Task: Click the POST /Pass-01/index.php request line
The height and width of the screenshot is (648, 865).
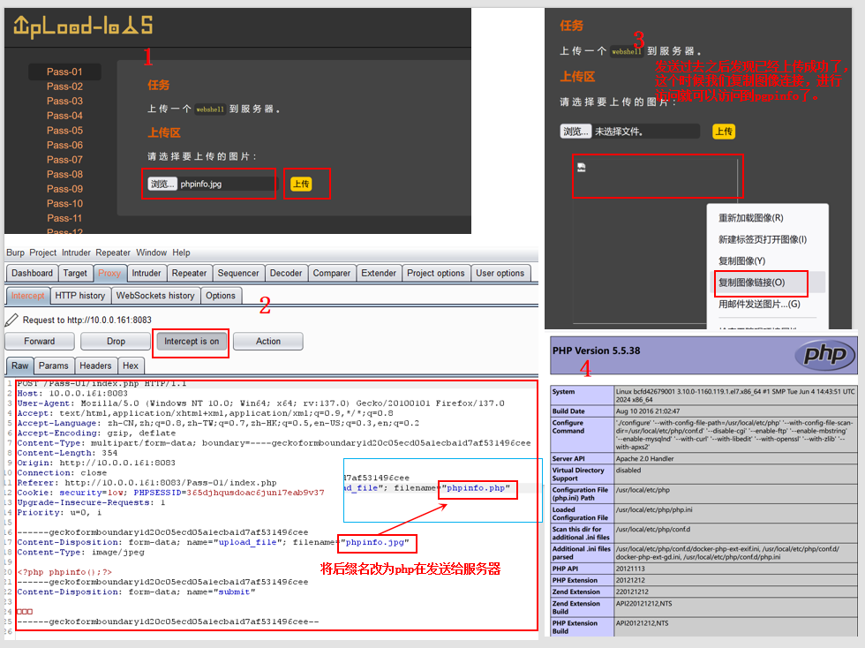Action: 102,384
